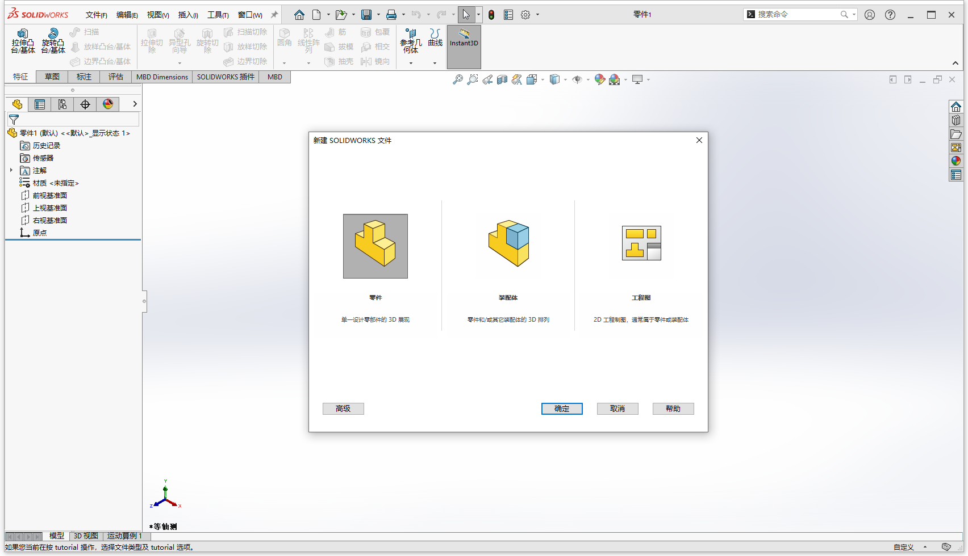Click the 确定 button in the dialog

[x=562, y=408]
